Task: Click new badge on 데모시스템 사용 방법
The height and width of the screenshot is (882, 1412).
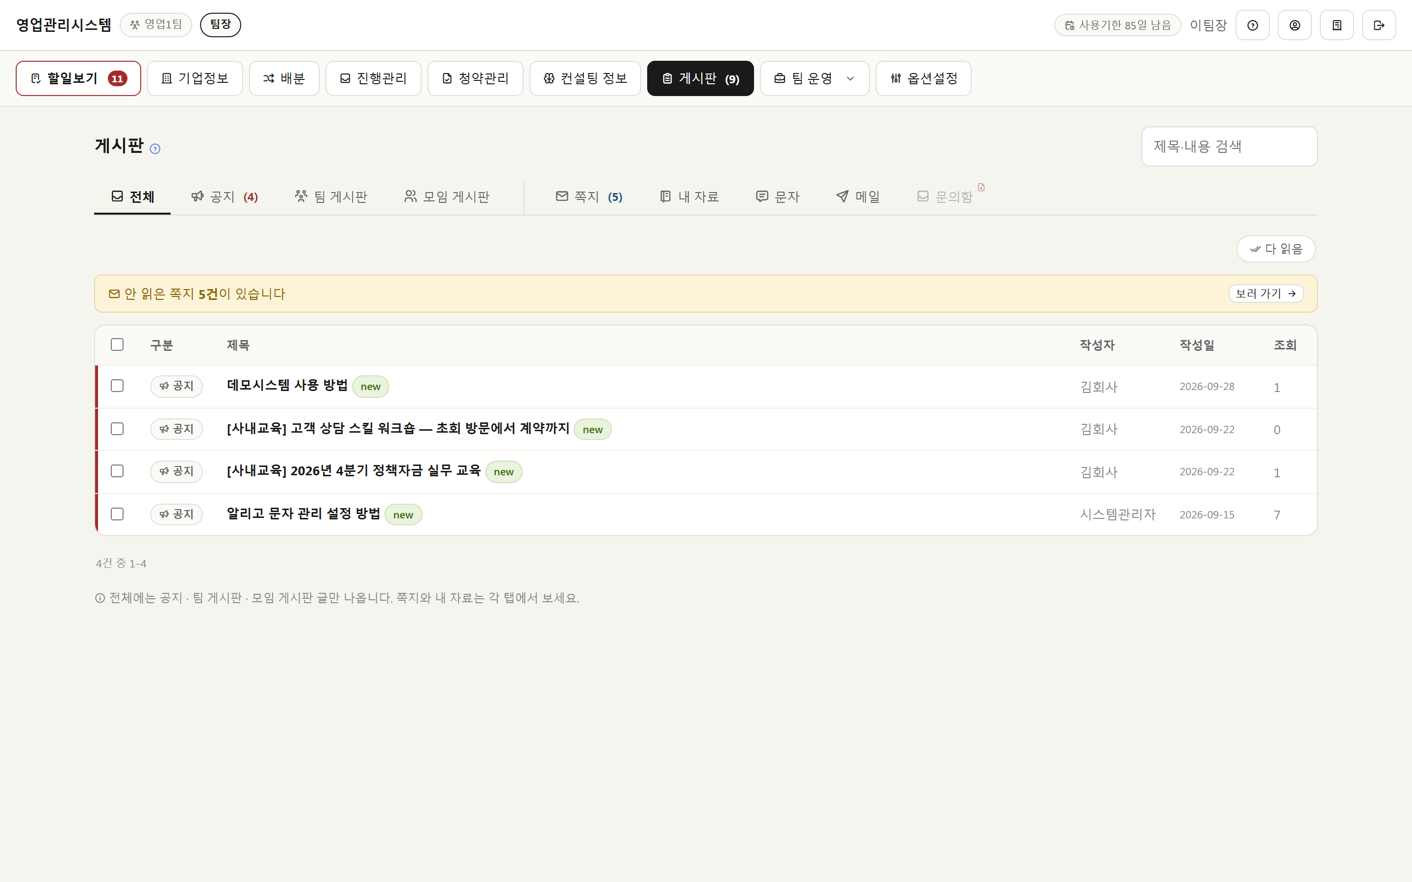Action: click(x=371, y=387)
